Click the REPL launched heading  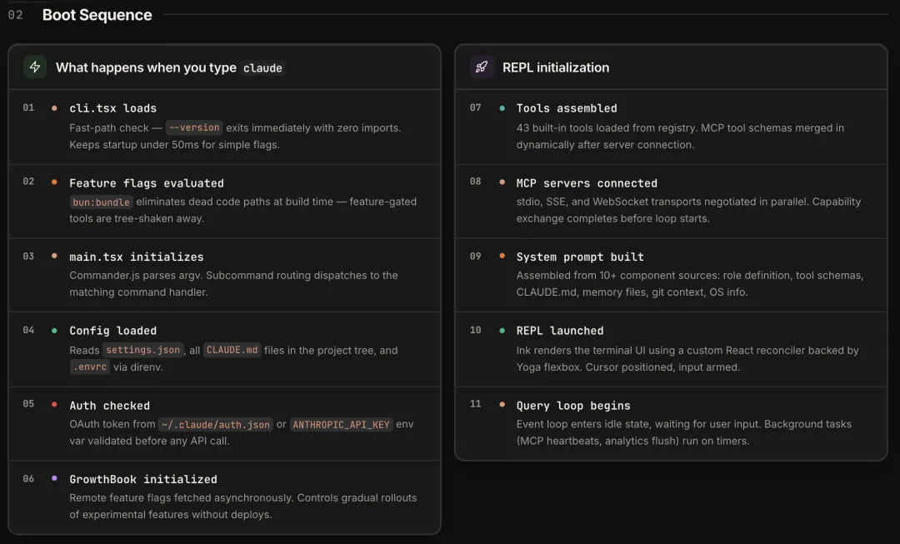pos(559,331)
